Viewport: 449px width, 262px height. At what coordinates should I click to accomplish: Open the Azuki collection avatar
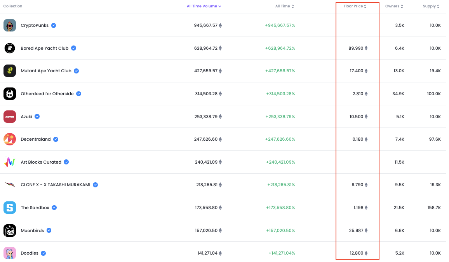pos(9,117)
